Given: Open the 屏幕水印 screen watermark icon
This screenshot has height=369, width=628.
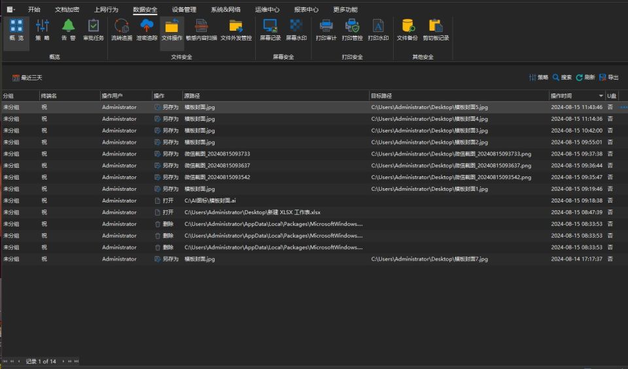Looking at the screenshot, I should pyautogui.click(x=296, y=31).
